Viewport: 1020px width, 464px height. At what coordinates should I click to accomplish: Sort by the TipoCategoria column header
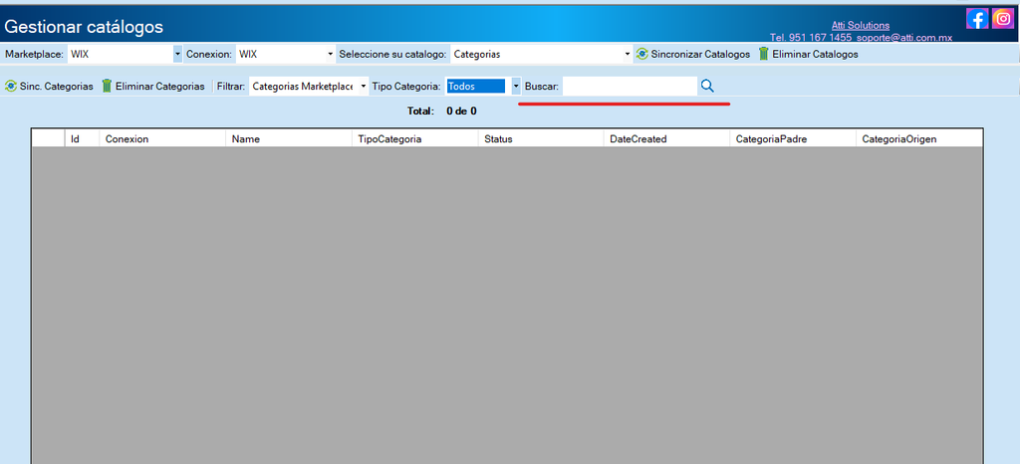[x=414, y=139]
